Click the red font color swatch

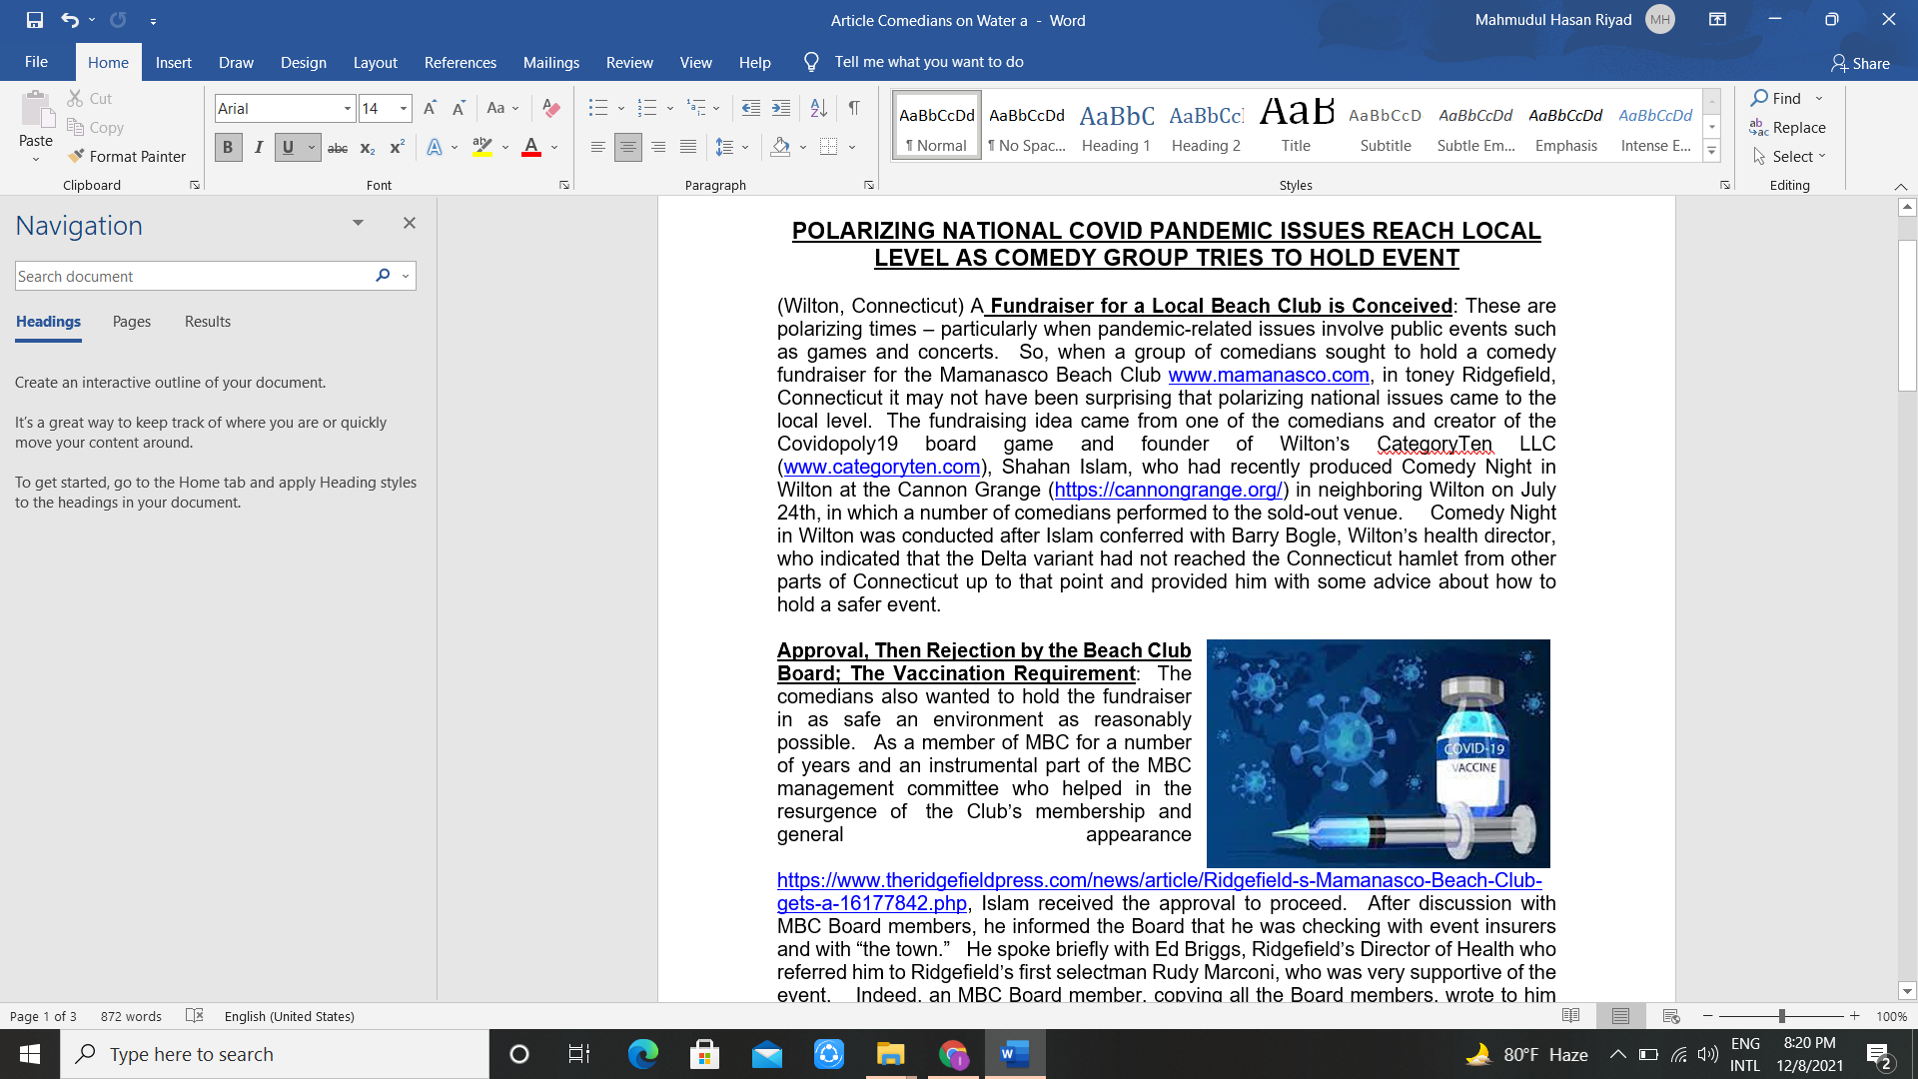[531, 148]
